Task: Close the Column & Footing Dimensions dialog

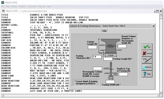Action: (153, 26)
